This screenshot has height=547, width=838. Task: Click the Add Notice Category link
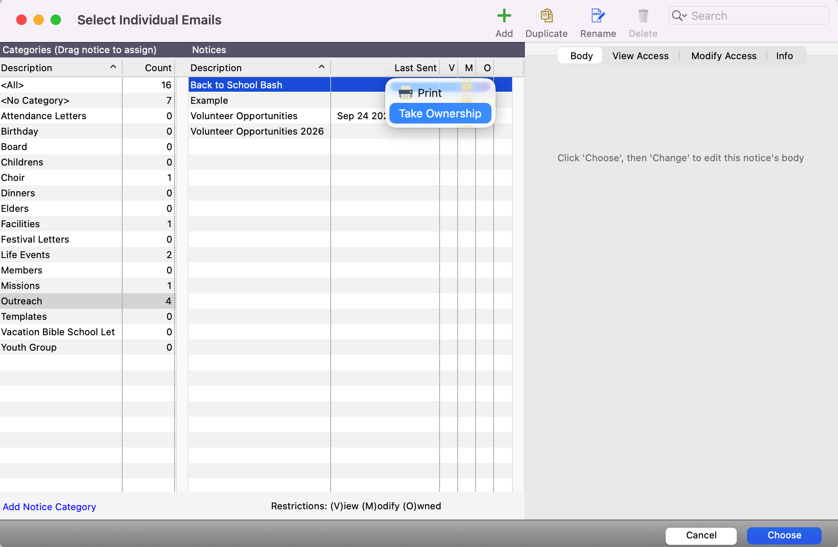coord(49,507)
